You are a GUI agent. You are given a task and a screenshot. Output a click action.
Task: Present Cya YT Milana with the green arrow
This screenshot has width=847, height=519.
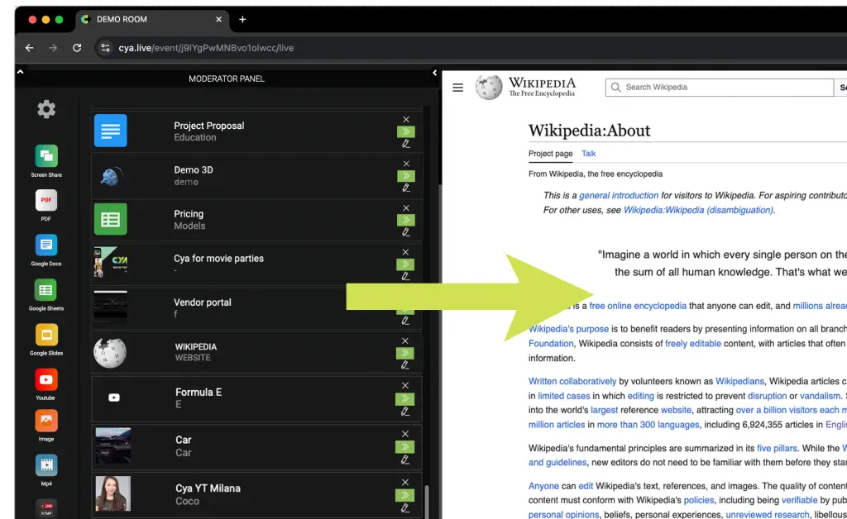[405, 495]
